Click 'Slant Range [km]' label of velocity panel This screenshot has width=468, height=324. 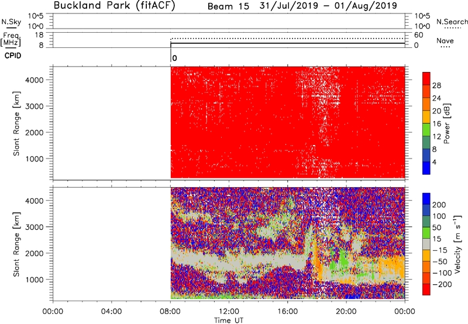16,244
